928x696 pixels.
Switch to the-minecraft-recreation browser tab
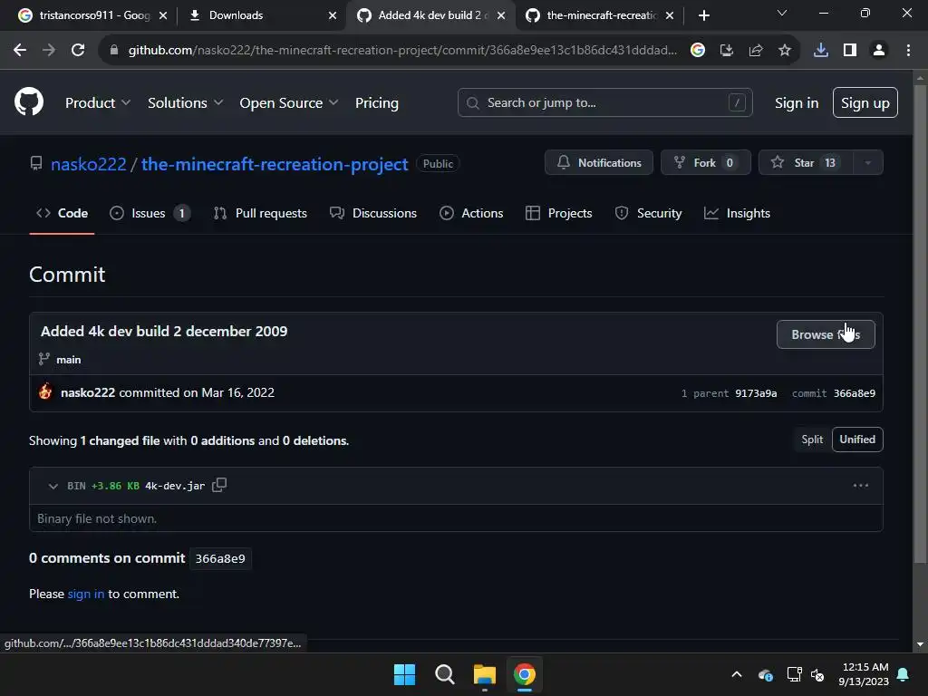[600, 15]
